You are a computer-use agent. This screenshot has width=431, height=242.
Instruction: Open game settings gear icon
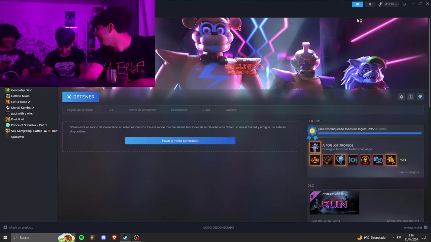401,97
